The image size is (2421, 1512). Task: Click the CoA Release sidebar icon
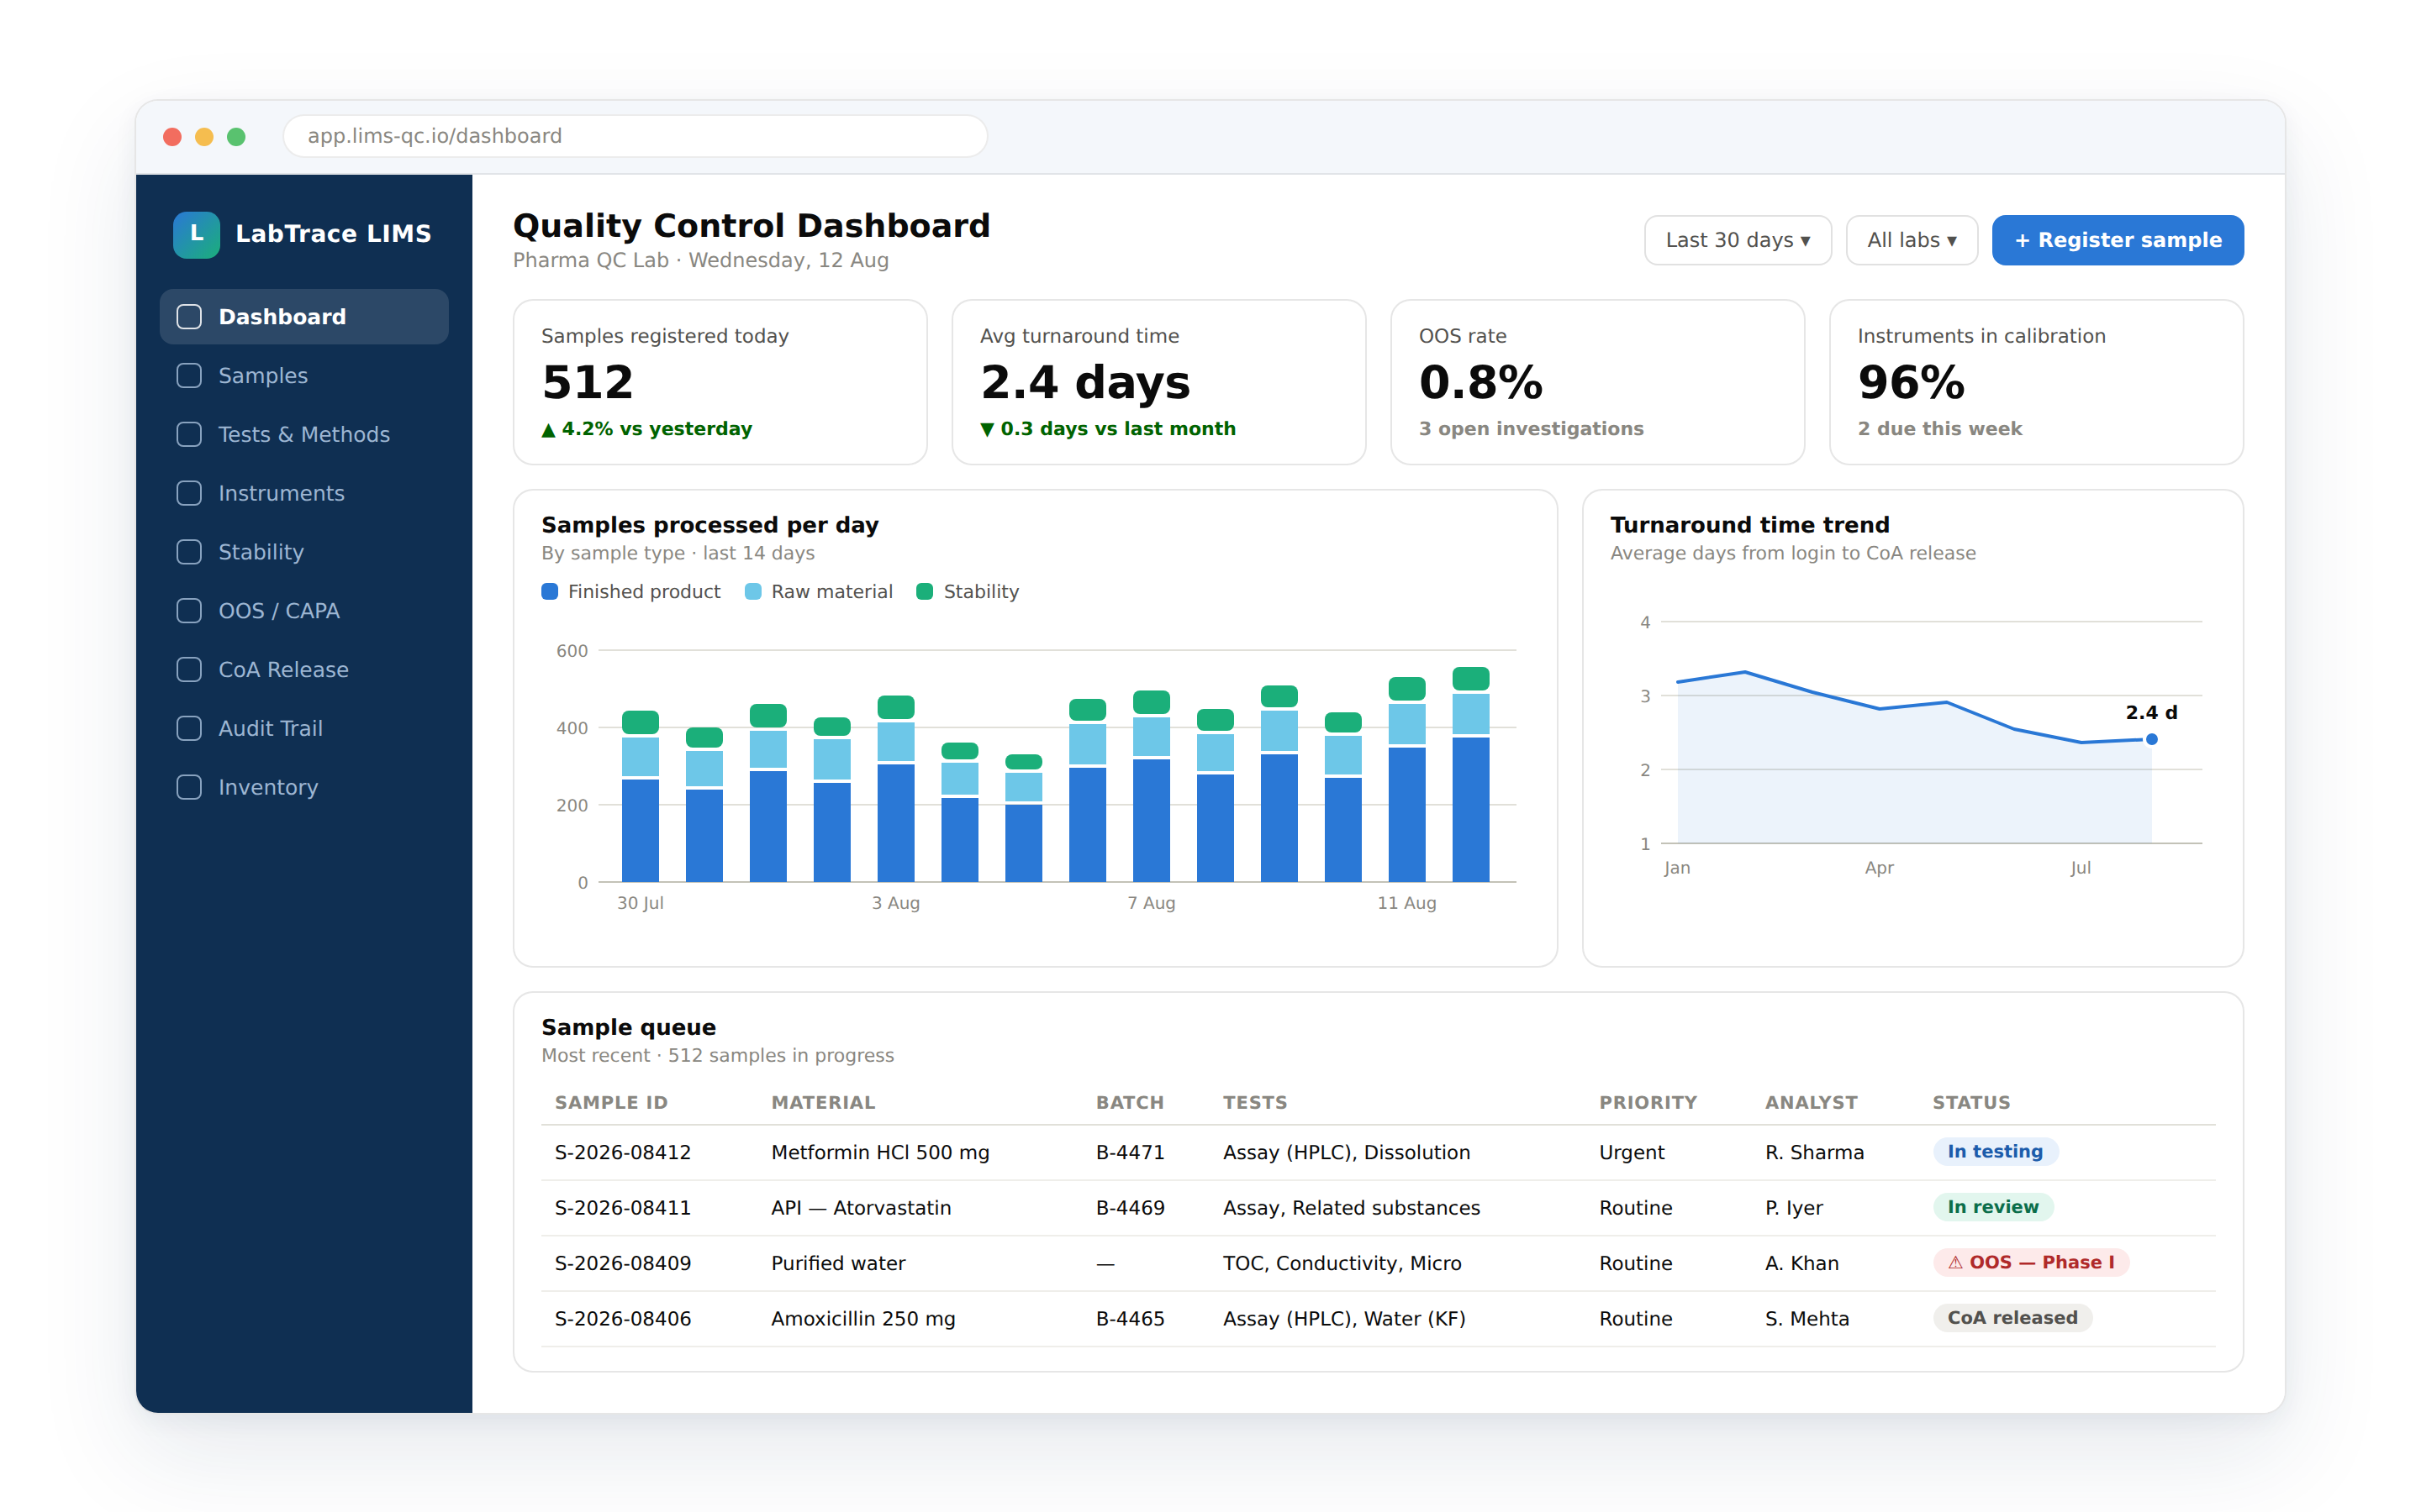[189, 670]
